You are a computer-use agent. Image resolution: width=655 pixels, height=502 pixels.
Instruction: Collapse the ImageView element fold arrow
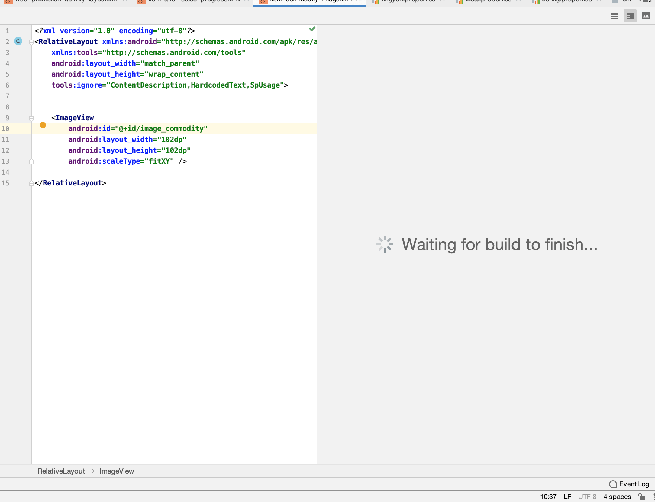click(31, 118)
